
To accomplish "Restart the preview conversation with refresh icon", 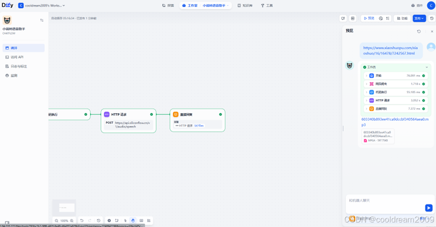I will click(x=419, y=31).
